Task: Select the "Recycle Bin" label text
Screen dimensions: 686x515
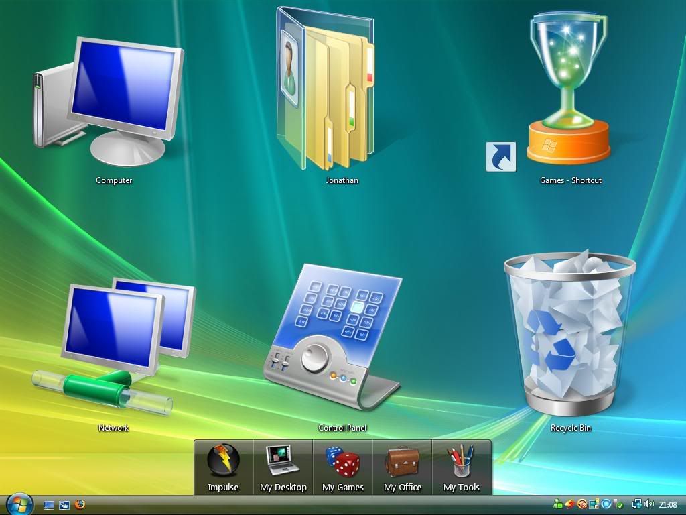Action: pyautogui.click(x=571, y=428)
